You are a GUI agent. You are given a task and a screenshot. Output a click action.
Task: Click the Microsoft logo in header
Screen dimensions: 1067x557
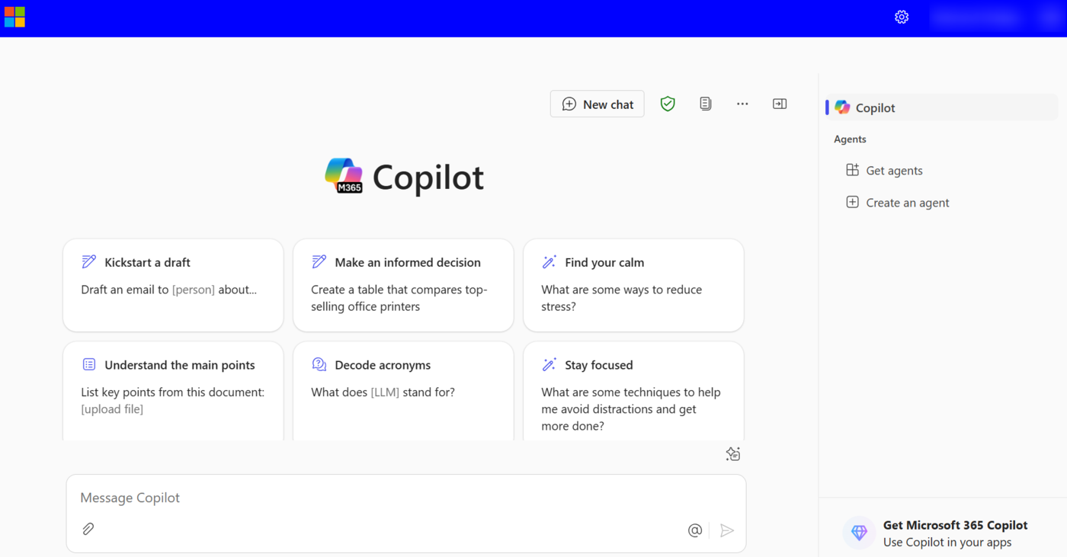click(14, 17)
